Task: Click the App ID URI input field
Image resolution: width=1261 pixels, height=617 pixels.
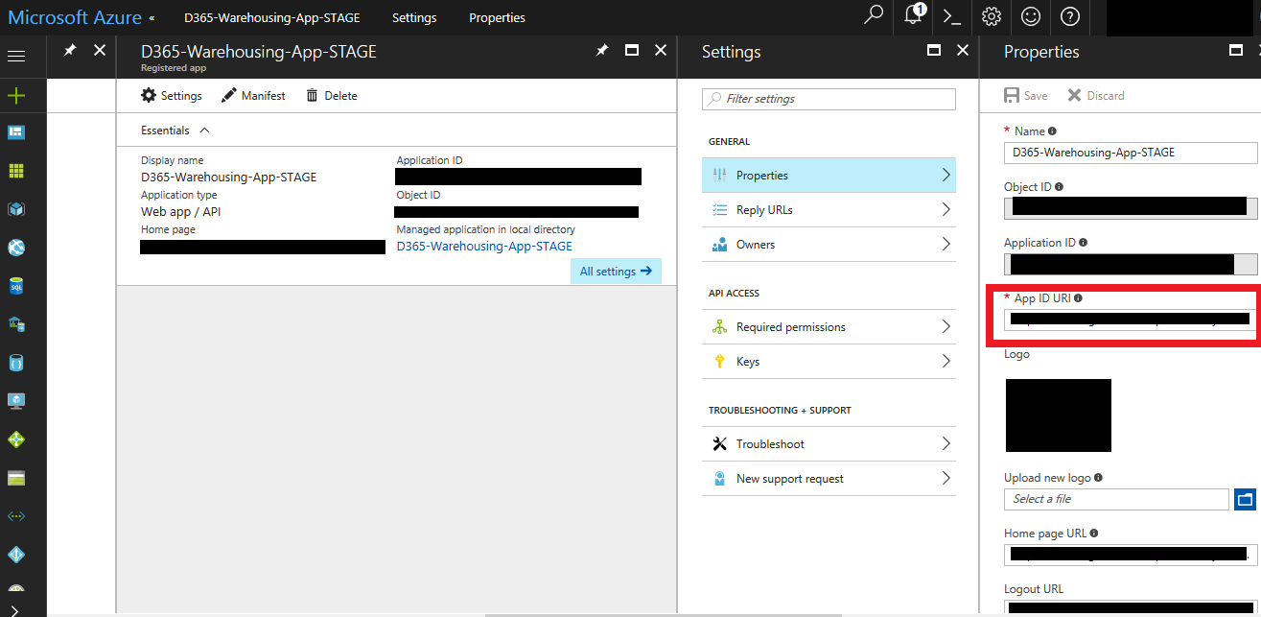Action: pos(1131,320)
